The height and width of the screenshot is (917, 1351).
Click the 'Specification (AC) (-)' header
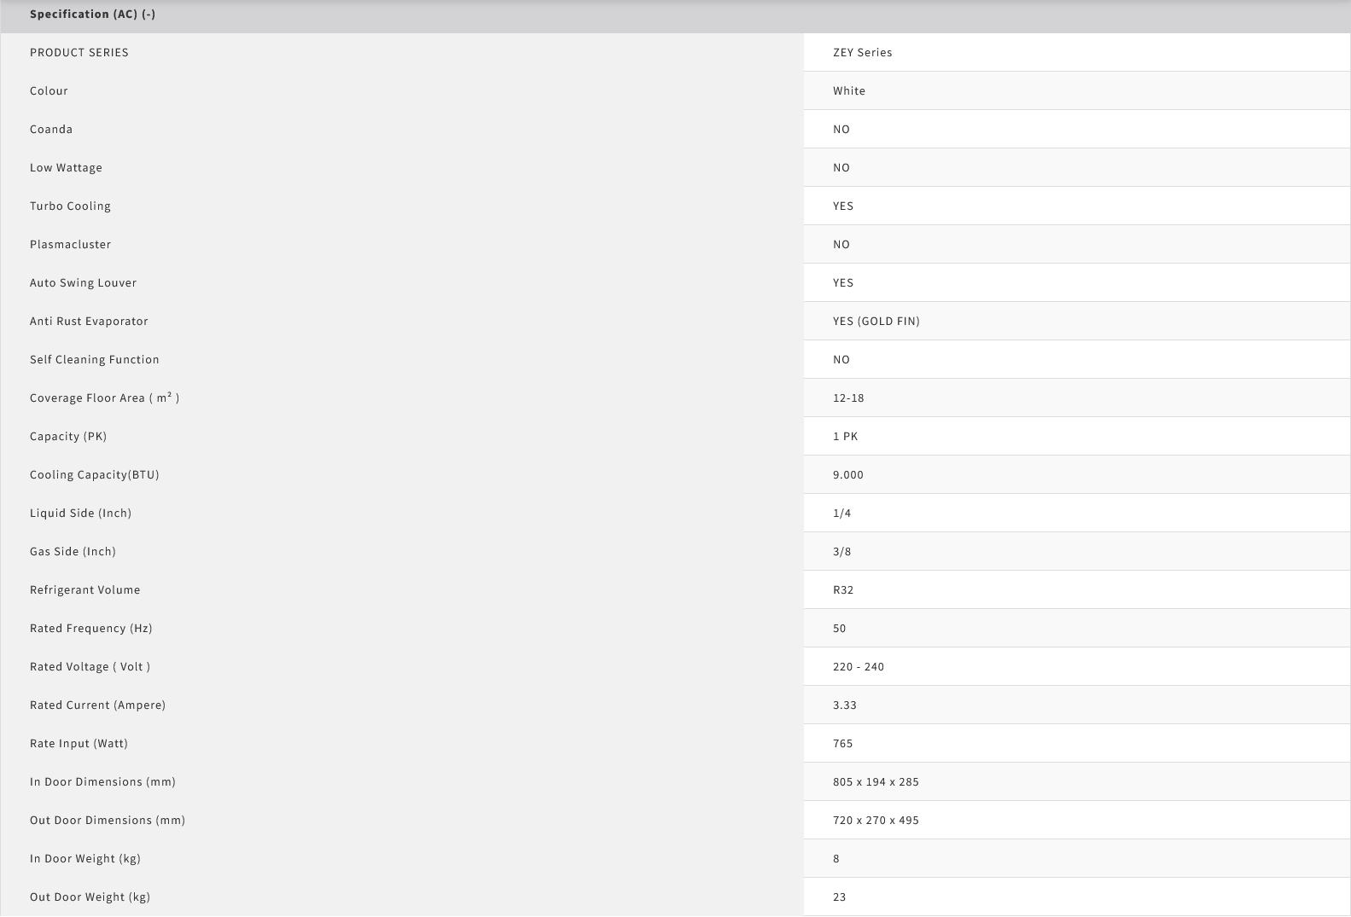[92, 15]
